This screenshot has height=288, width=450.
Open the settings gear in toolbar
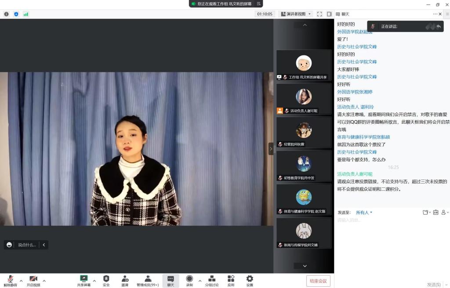click(250, 281)
